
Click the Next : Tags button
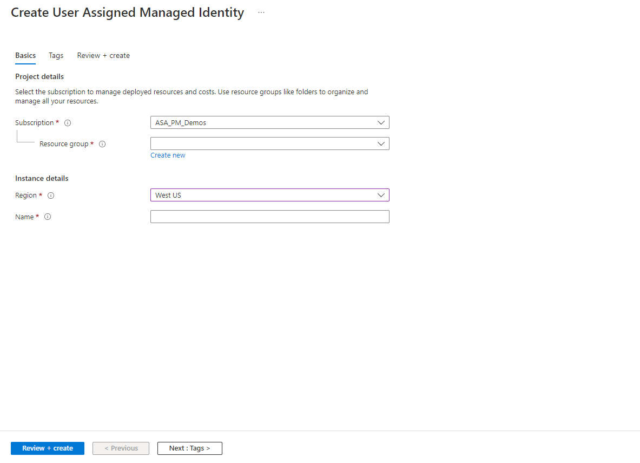click(189, 448)
